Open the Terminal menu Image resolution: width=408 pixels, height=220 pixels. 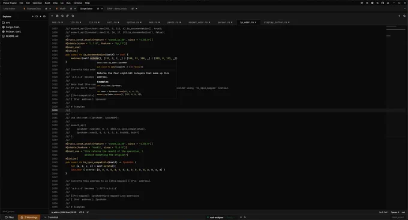[78, 3]
